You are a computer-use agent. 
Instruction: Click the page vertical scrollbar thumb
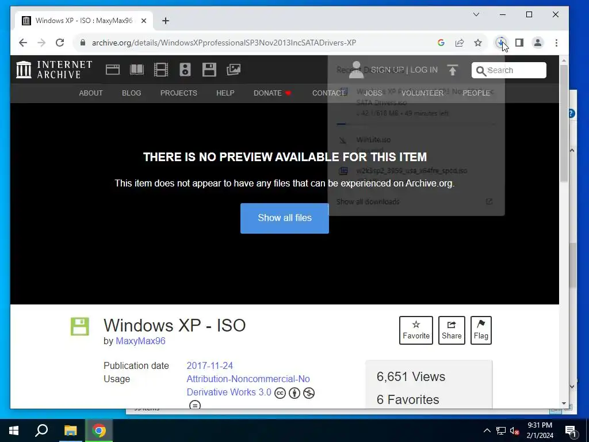click(564, 124)
